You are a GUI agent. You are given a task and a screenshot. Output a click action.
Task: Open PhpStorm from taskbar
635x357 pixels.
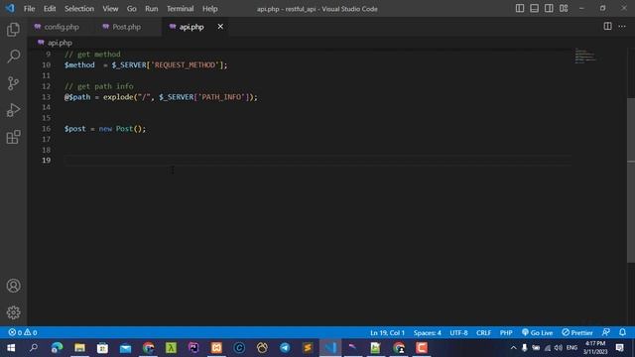(193, 348)
